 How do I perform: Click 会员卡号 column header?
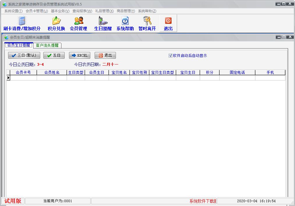pyautogui.click(x=23, y=73)
